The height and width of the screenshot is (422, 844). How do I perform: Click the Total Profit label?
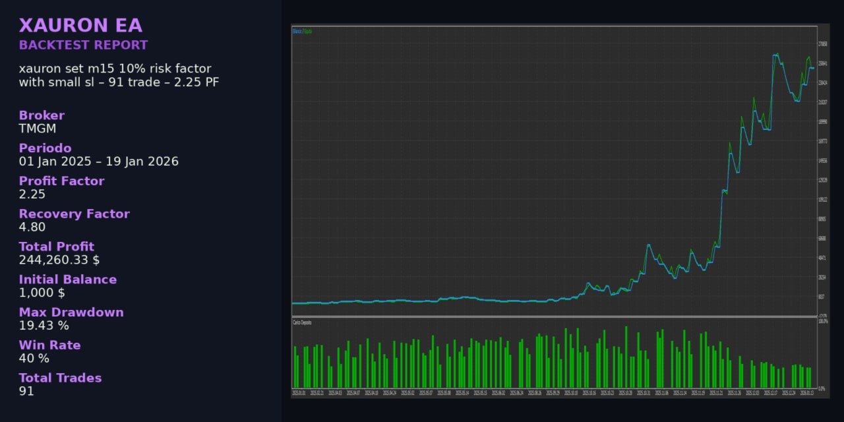pyautogui.click(x=57, y=247)
